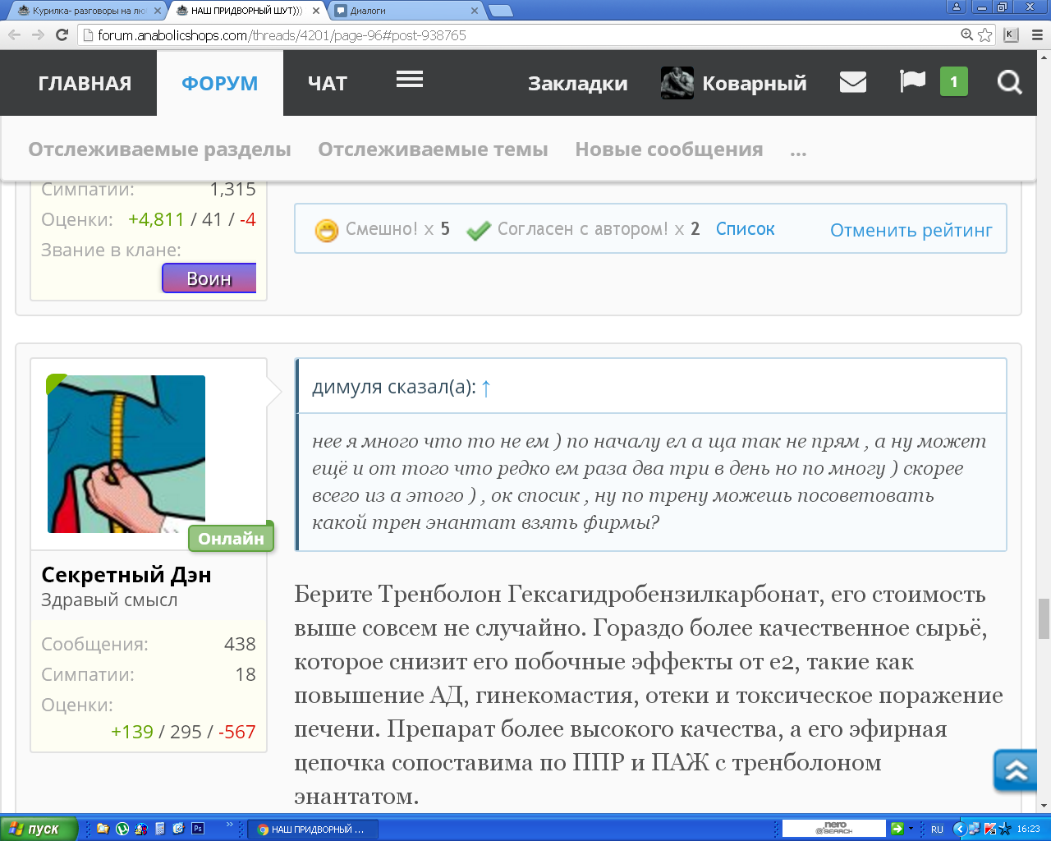Click the up arrow next to quoted author
This screenshot has height=841, width=1051.
(486, 388)
